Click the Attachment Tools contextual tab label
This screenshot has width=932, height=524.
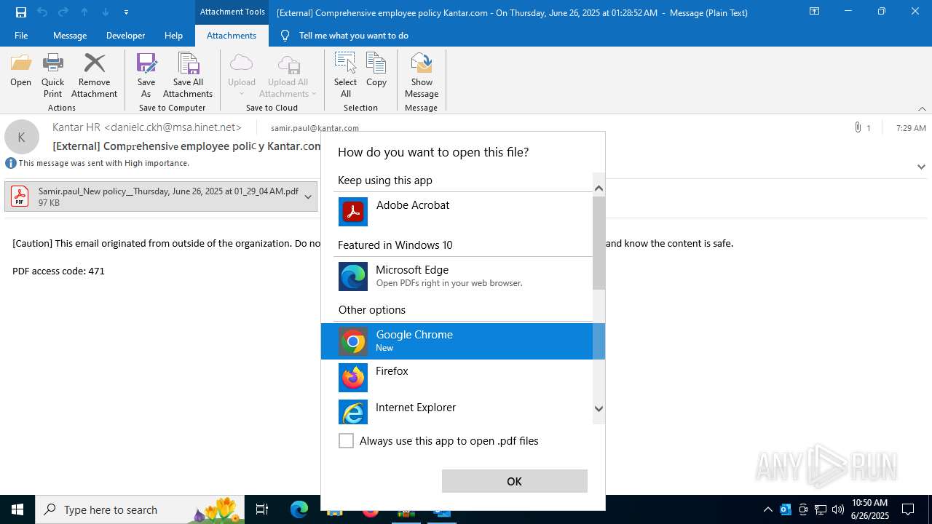click(232, 12)
